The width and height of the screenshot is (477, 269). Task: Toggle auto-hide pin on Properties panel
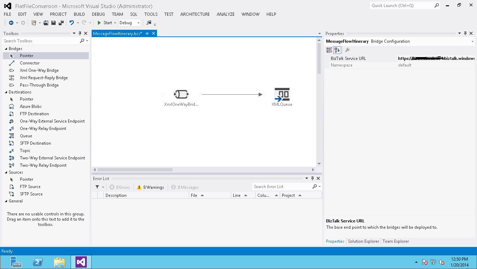[x=465, y=34]
